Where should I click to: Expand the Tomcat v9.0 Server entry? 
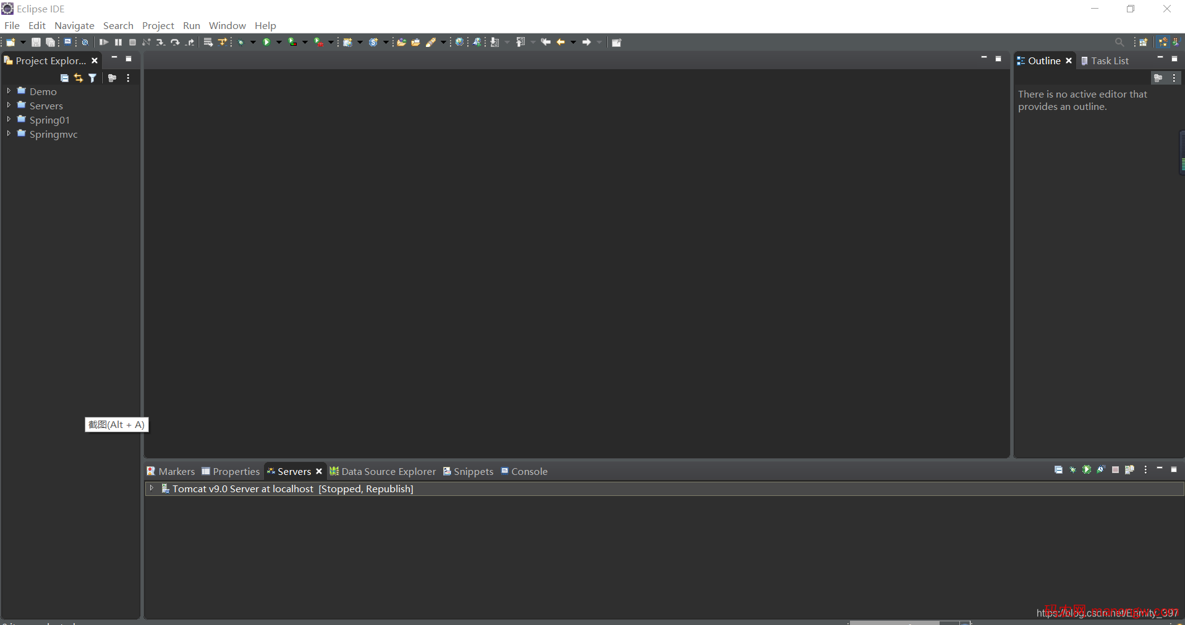(x=151, y=488)
